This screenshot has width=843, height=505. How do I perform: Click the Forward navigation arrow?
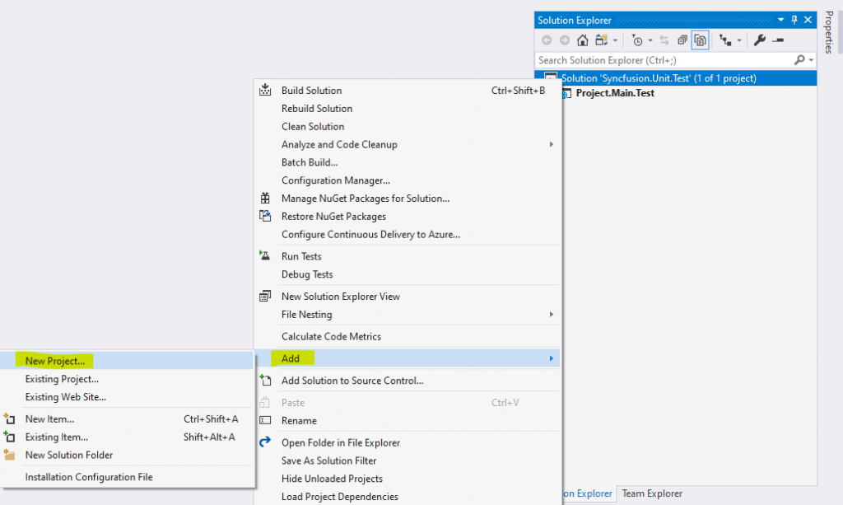tap(565, 39)
